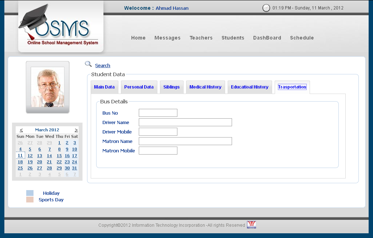373x238 pixels.
Task: Select the Trasportation tab
Action: point(292,87)
